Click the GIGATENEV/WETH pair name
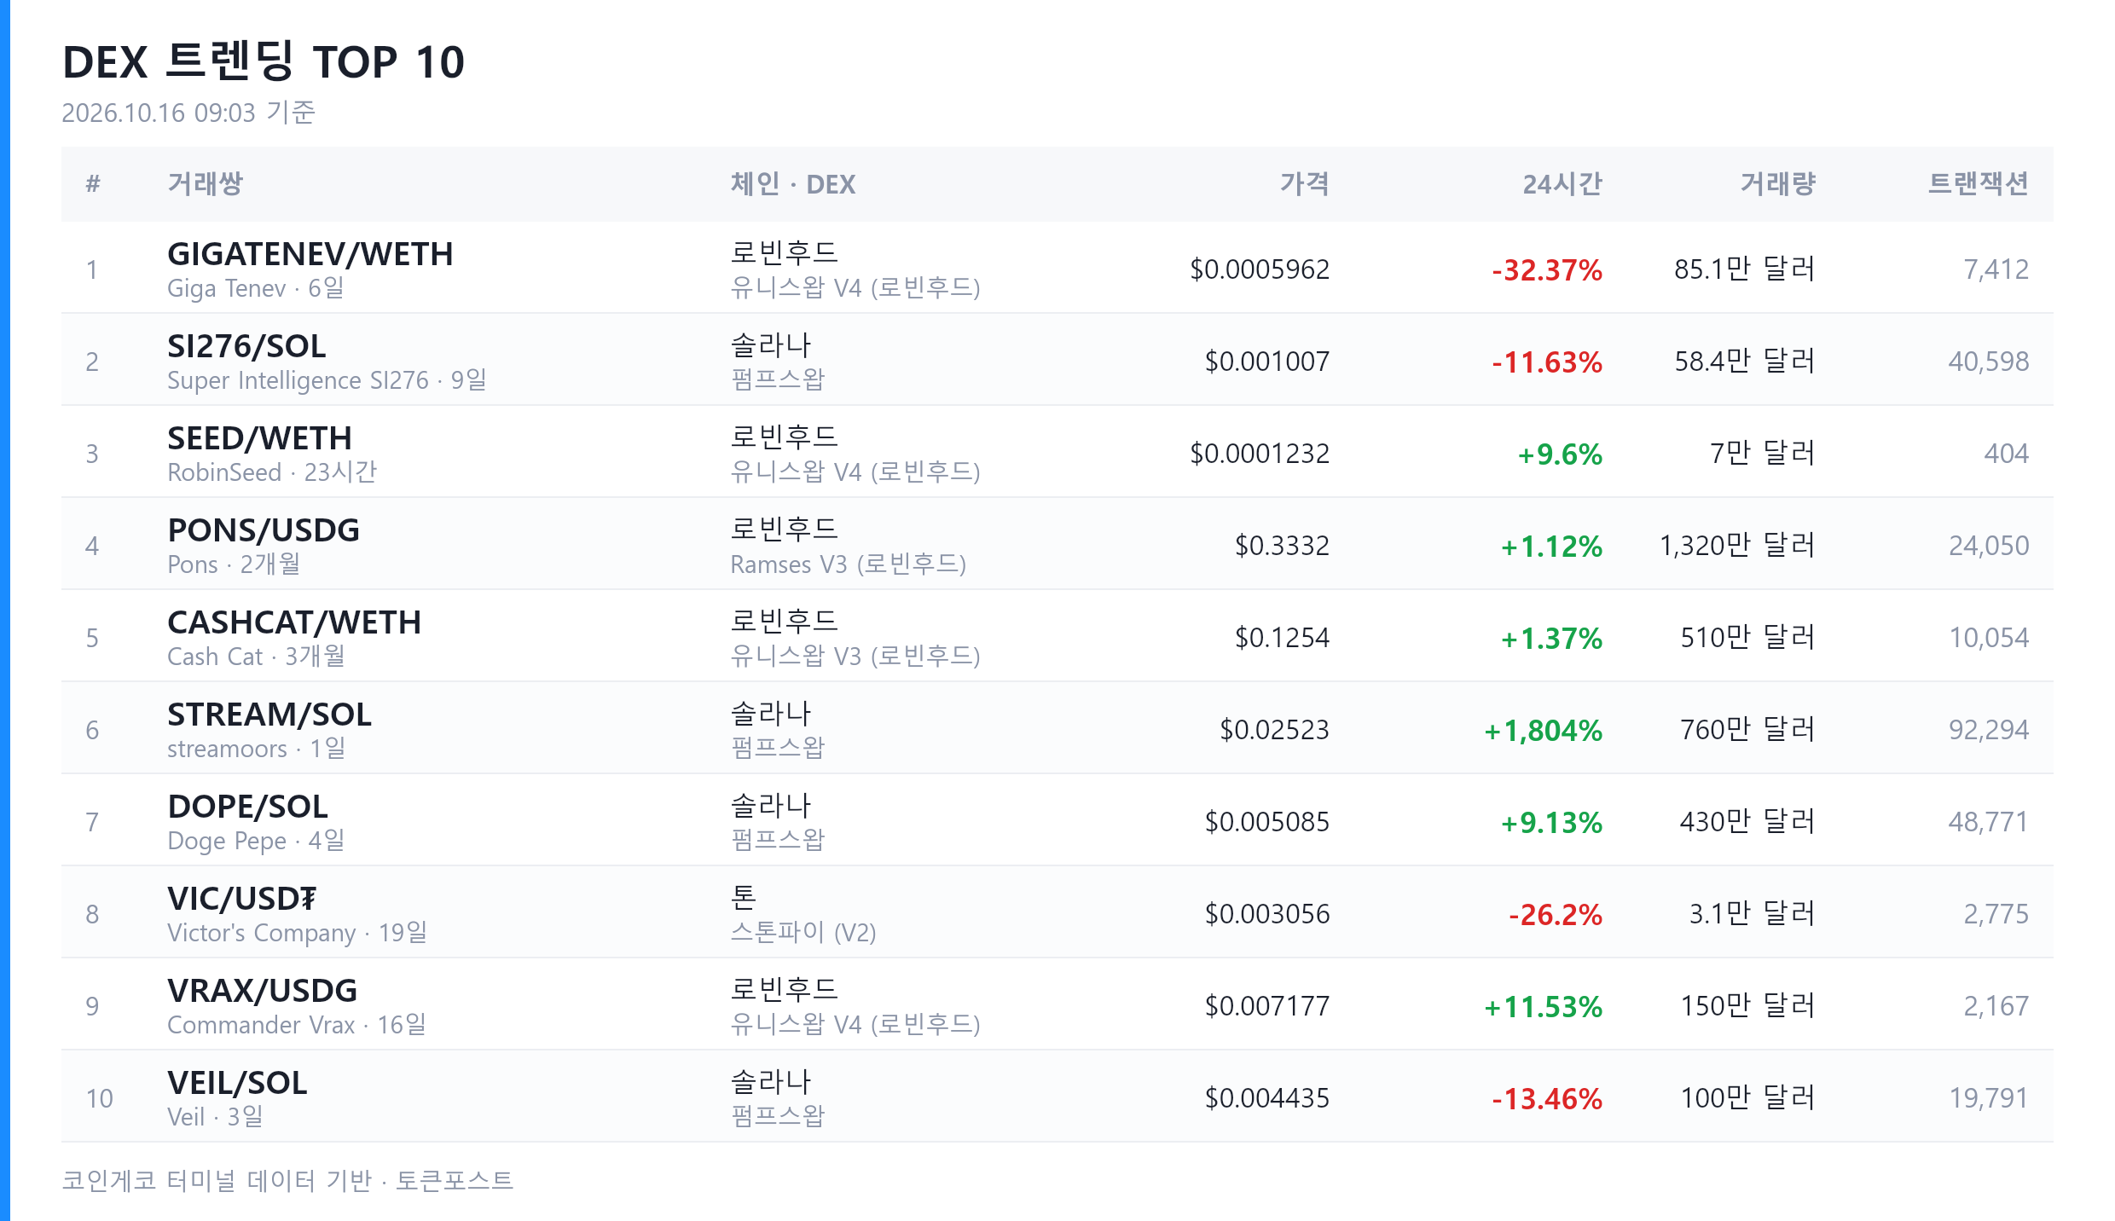This screenshot has width=2115, height=1221. pyautogui.click(x=310, y=254)
